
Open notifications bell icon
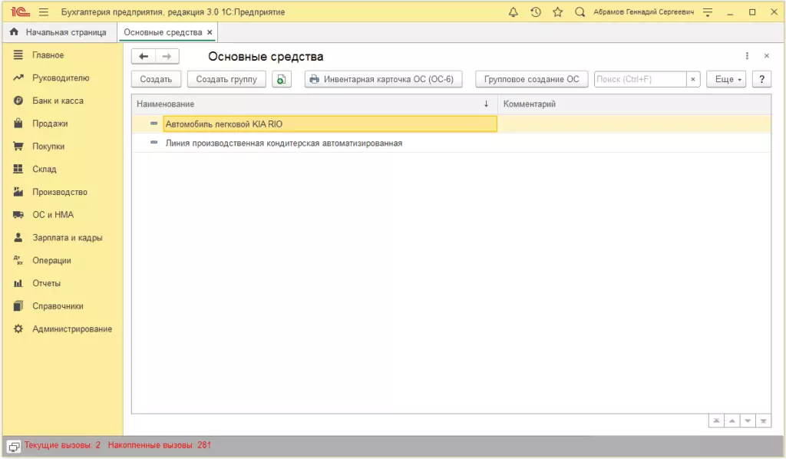pos(514,12)
